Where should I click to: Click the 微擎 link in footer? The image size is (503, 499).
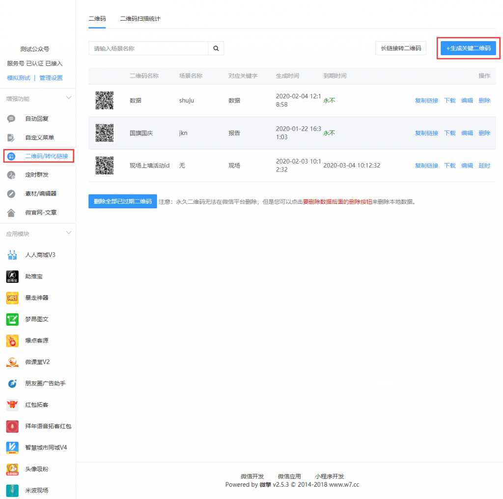click(x=265, y=485)
